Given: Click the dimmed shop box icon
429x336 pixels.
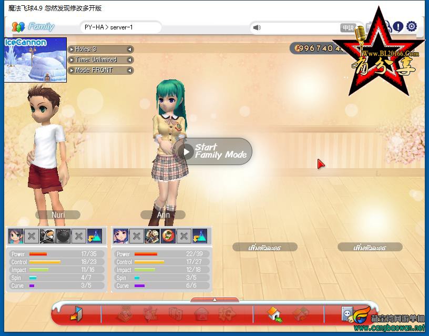Looking at the screenshot, I should [x=125, y=314].
